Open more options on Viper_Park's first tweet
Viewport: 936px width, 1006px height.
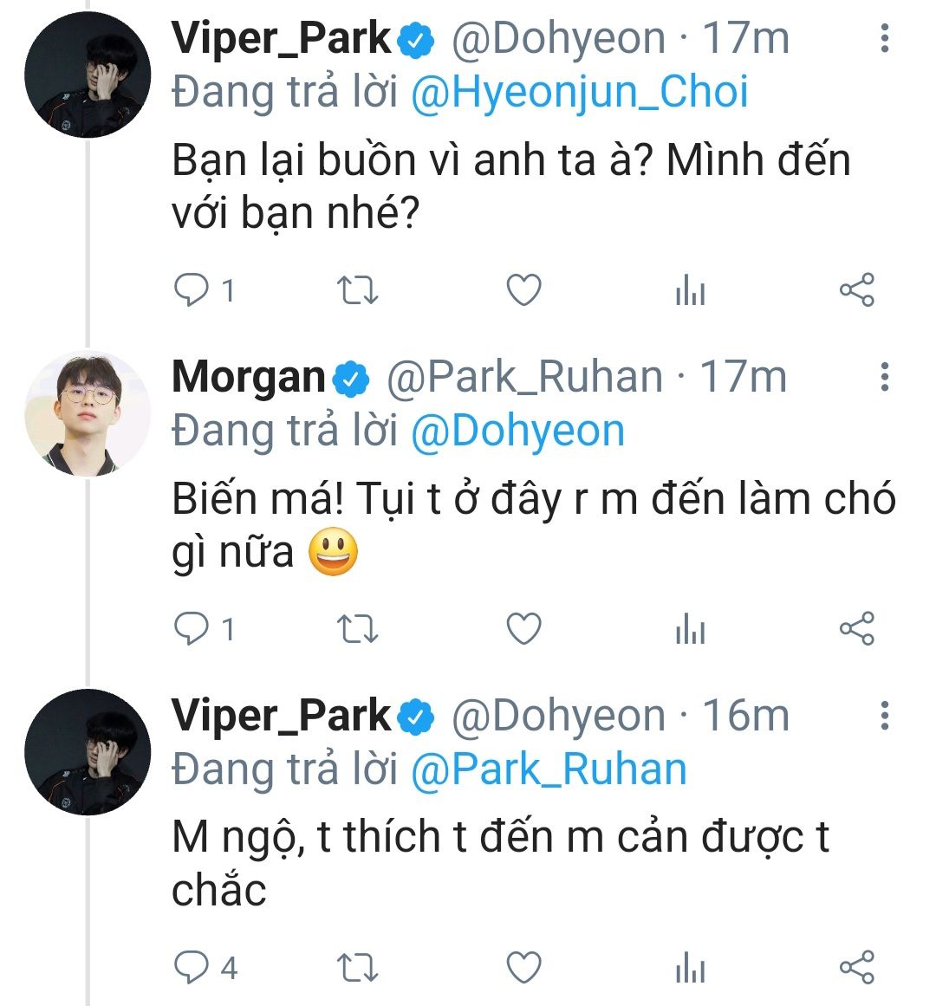pos(884,38)
